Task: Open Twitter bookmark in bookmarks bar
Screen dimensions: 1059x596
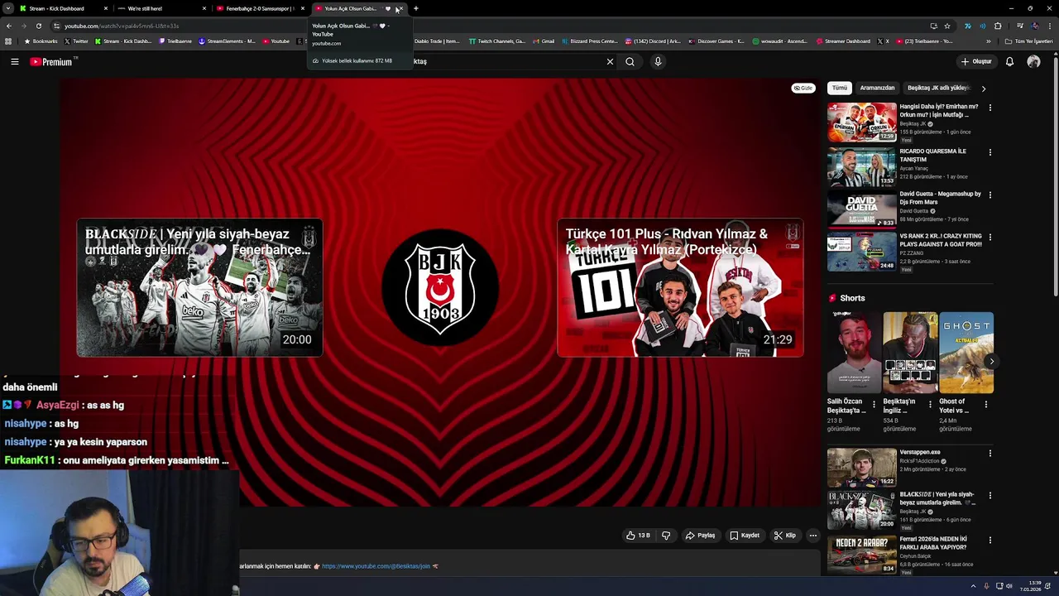Action: (76, 41)
